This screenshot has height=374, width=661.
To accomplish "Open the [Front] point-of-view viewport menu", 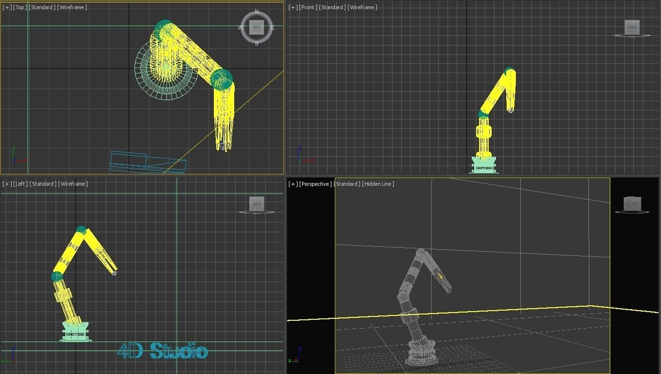I will [308, 7].
